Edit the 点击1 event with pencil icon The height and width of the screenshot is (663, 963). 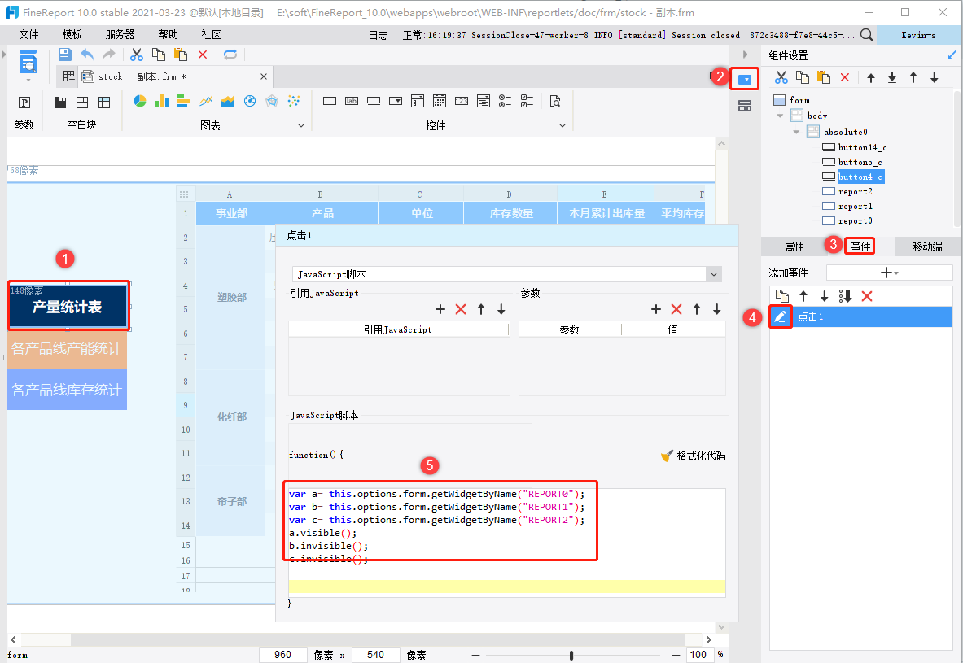(780, 316)
